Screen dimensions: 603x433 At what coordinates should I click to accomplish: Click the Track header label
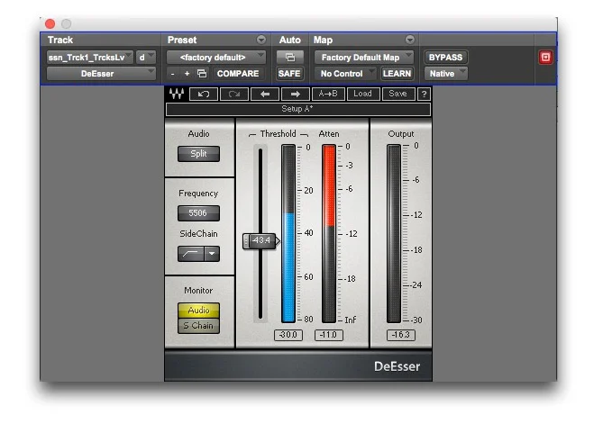click(x=60, y=40)
